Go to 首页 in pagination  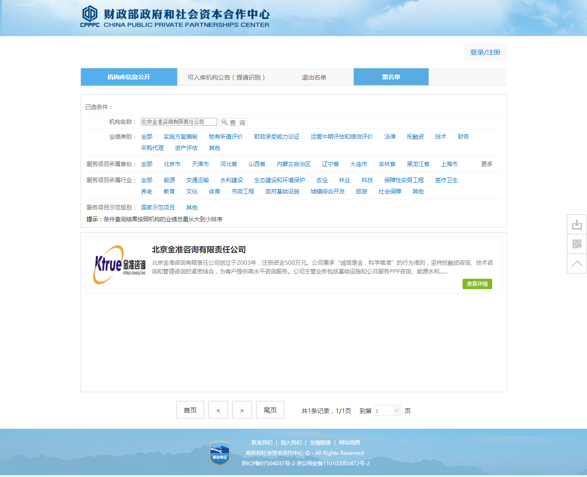pyautogui.click(x=190, y=410)
